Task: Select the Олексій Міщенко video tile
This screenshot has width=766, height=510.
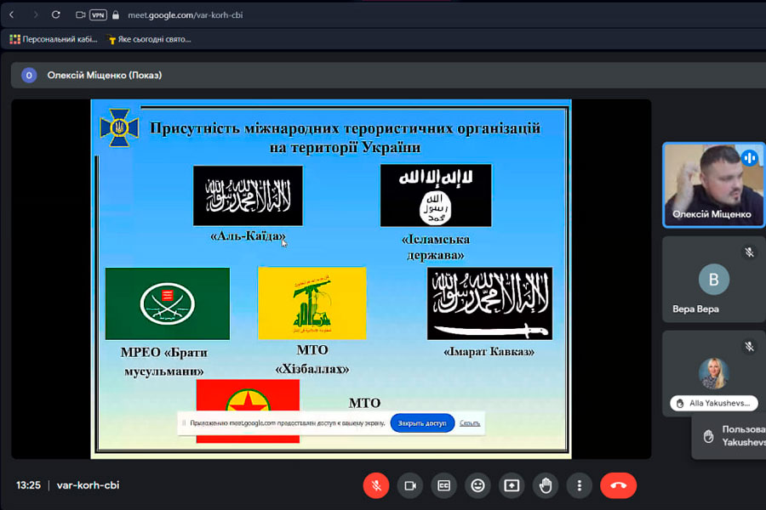Action: (713, 185)
